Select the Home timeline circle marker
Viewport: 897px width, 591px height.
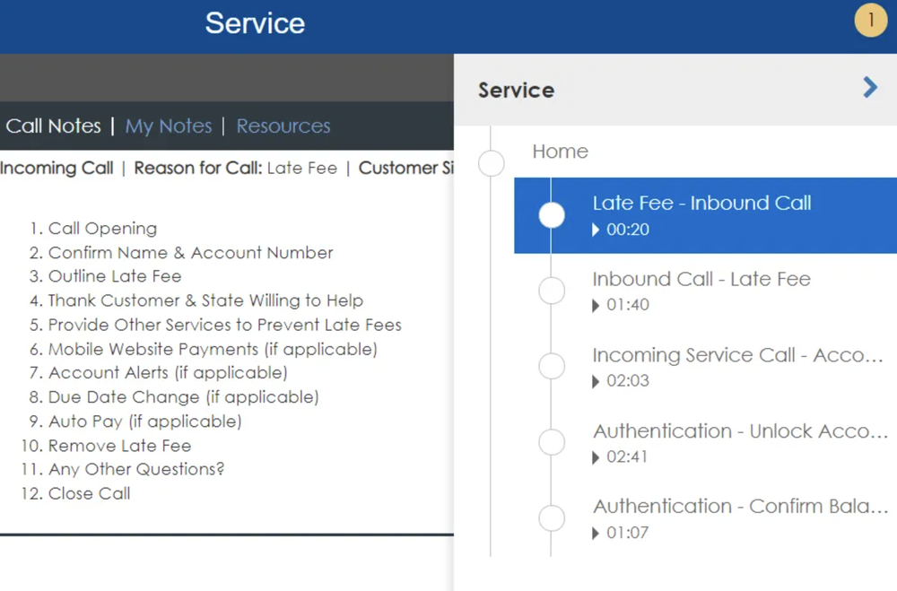492,163
